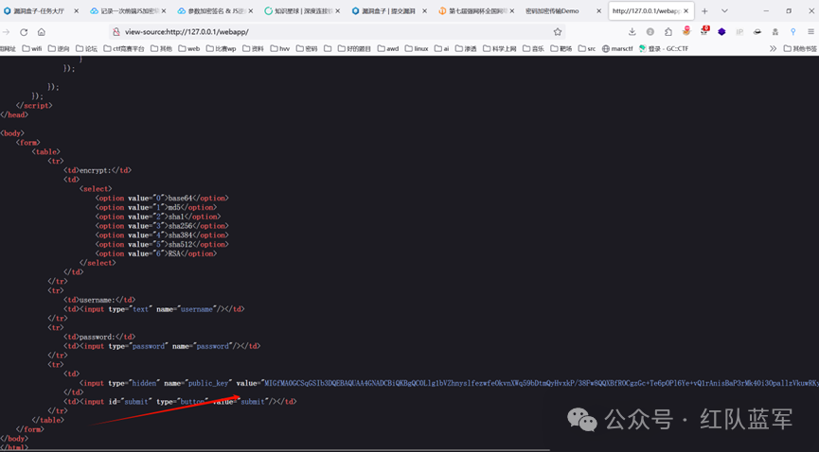This screenshot has width=819, height=452.
Task: Open the downloads panel
Action: [x=632, y=31]
